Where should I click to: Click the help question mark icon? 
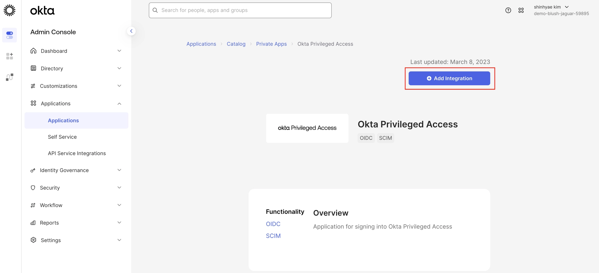click(x=508, y=10)
